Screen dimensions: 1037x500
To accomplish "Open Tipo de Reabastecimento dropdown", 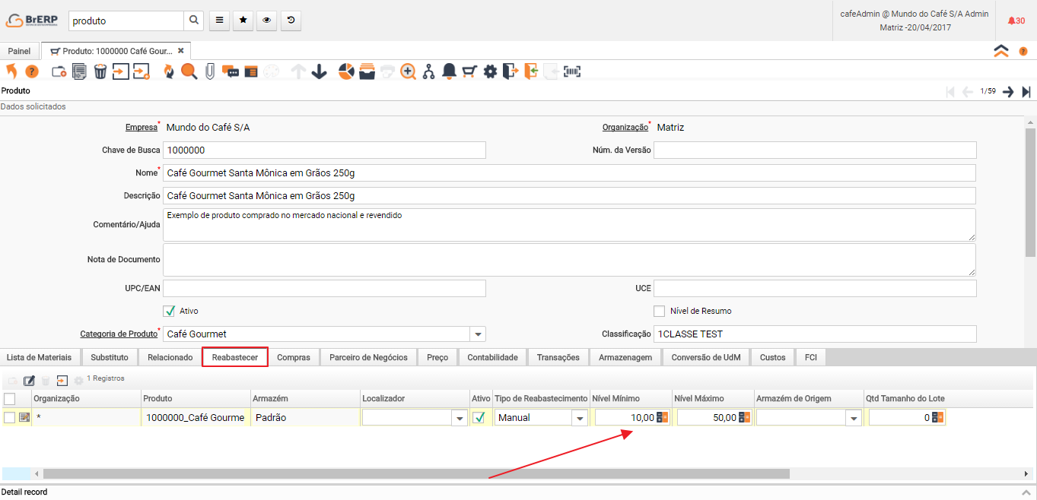I will 580,418.
